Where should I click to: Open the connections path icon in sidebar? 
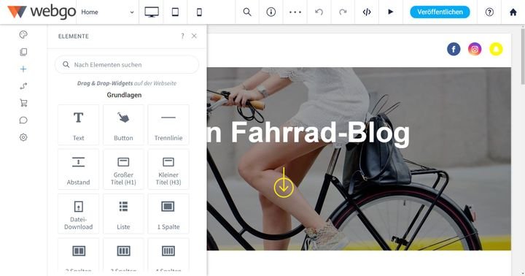click(x=23, y=86)
